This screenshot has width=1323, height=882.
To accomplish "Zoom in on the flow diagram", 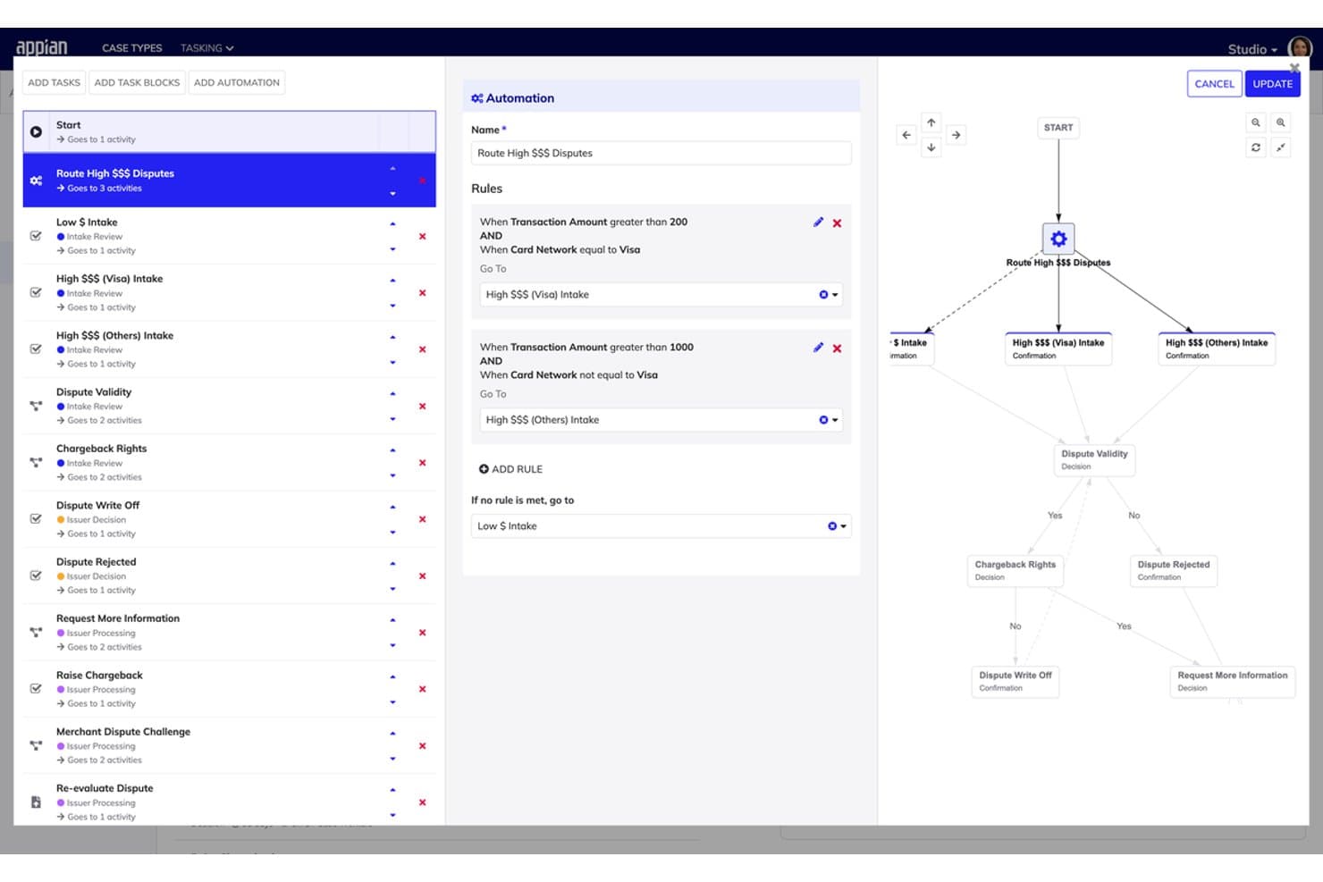I will tap(1281, 122).
